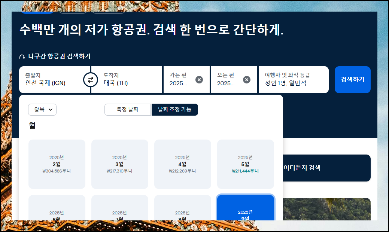Open 다구간 항공권 검색하기 link

[x=59, y=56]
